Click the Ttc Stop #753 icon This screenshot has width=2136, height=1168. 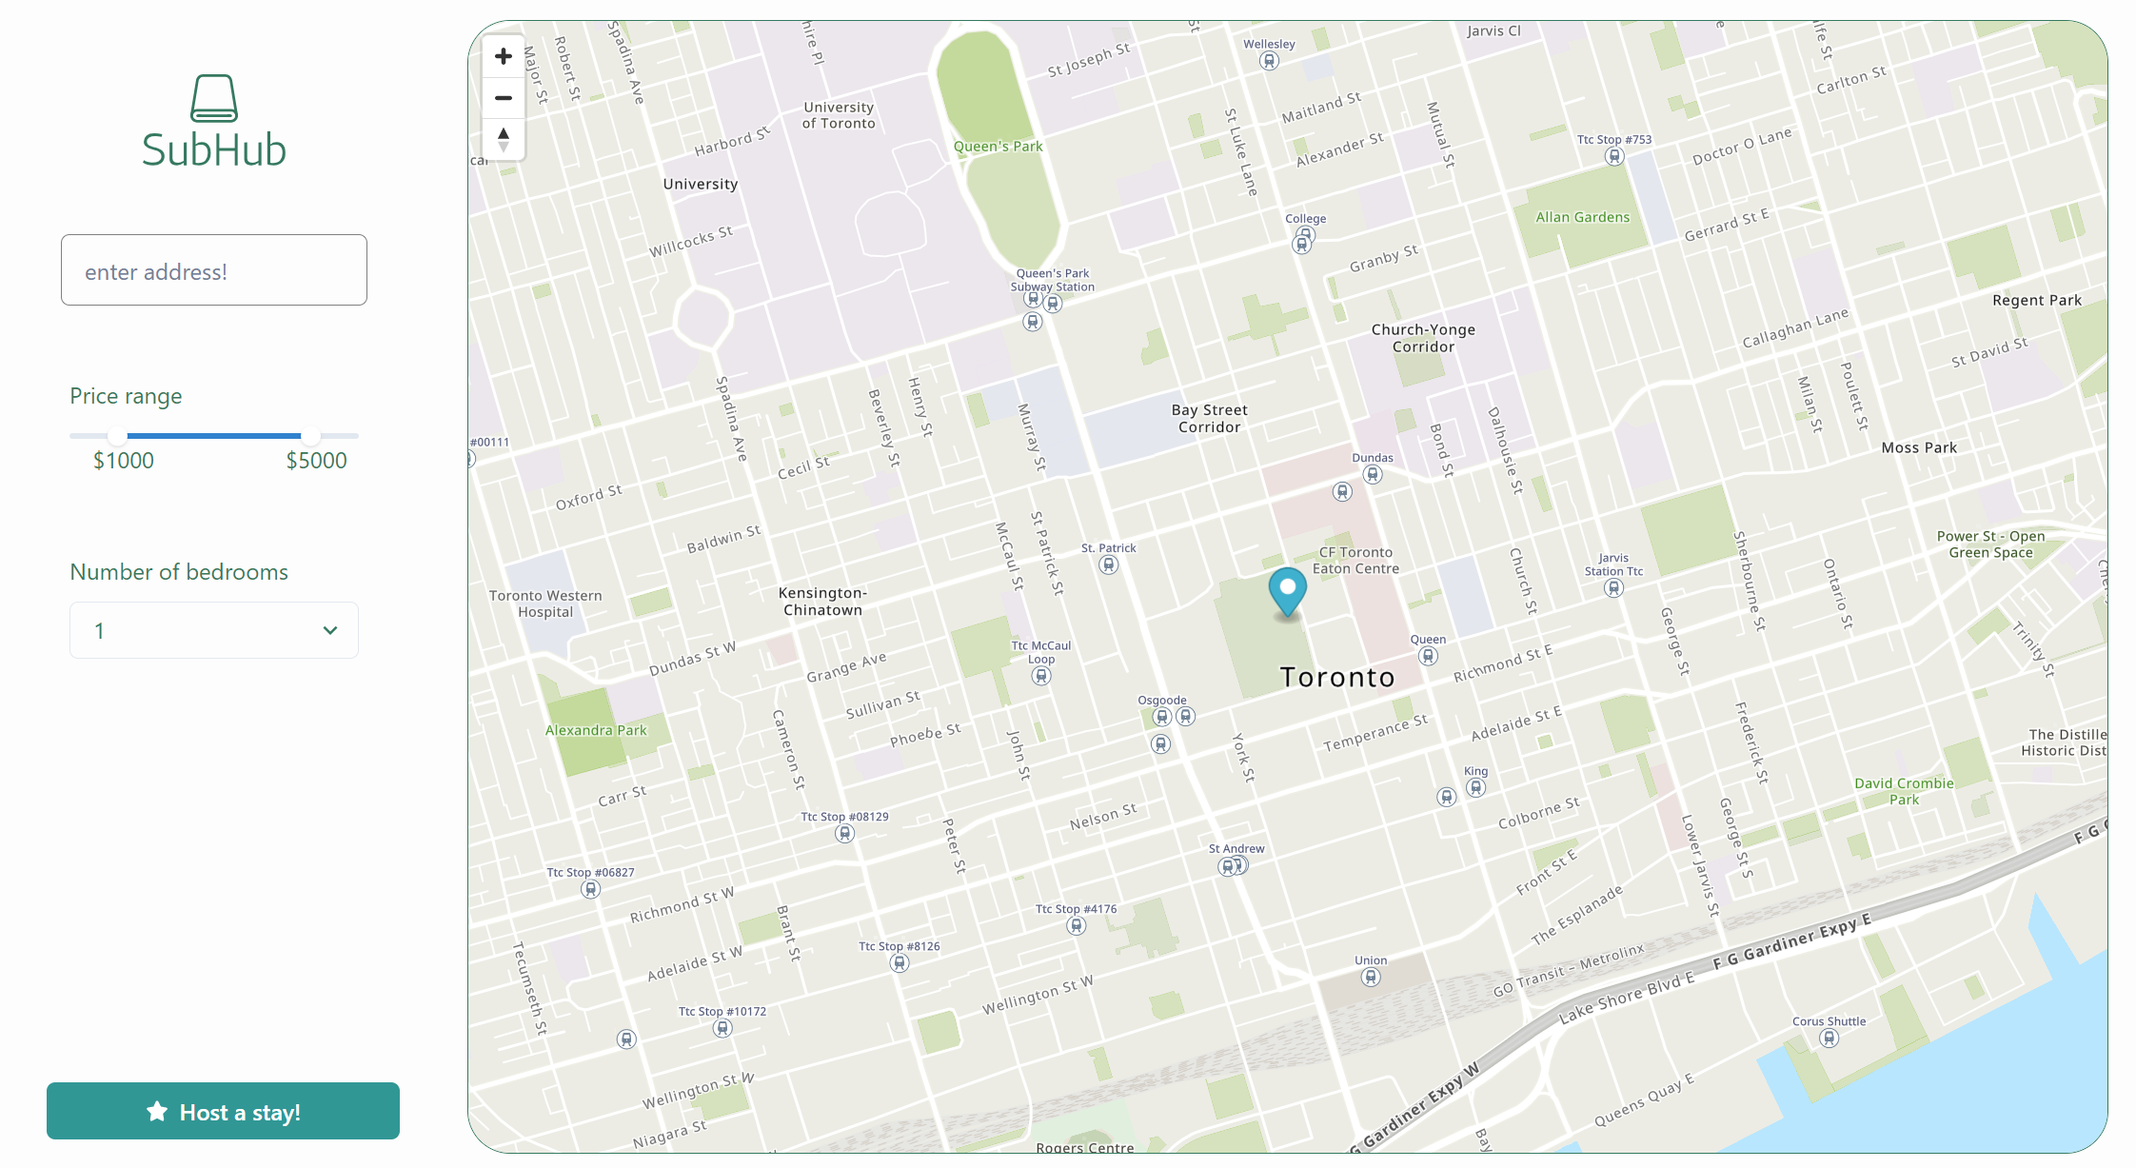[1614, 156]
